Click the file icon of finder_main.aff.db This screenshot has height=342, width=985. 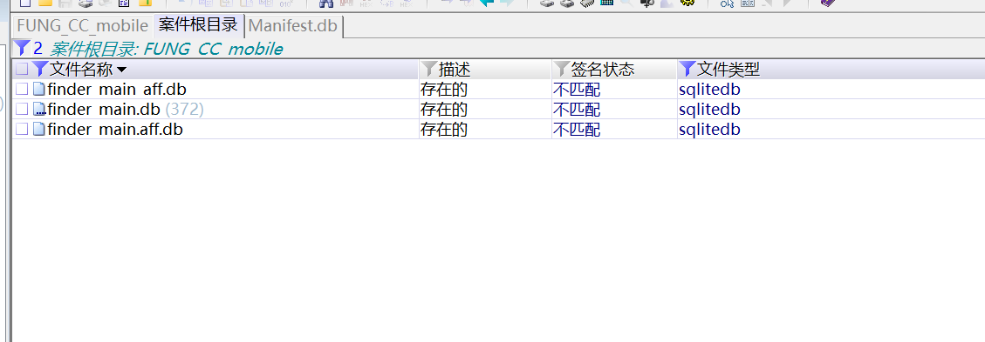pos(39,129)
